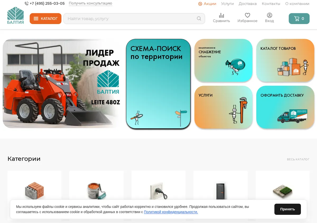Open the Услуги top menu item
This screenshot has height=223, width=317.
click(x=227, y=4)
